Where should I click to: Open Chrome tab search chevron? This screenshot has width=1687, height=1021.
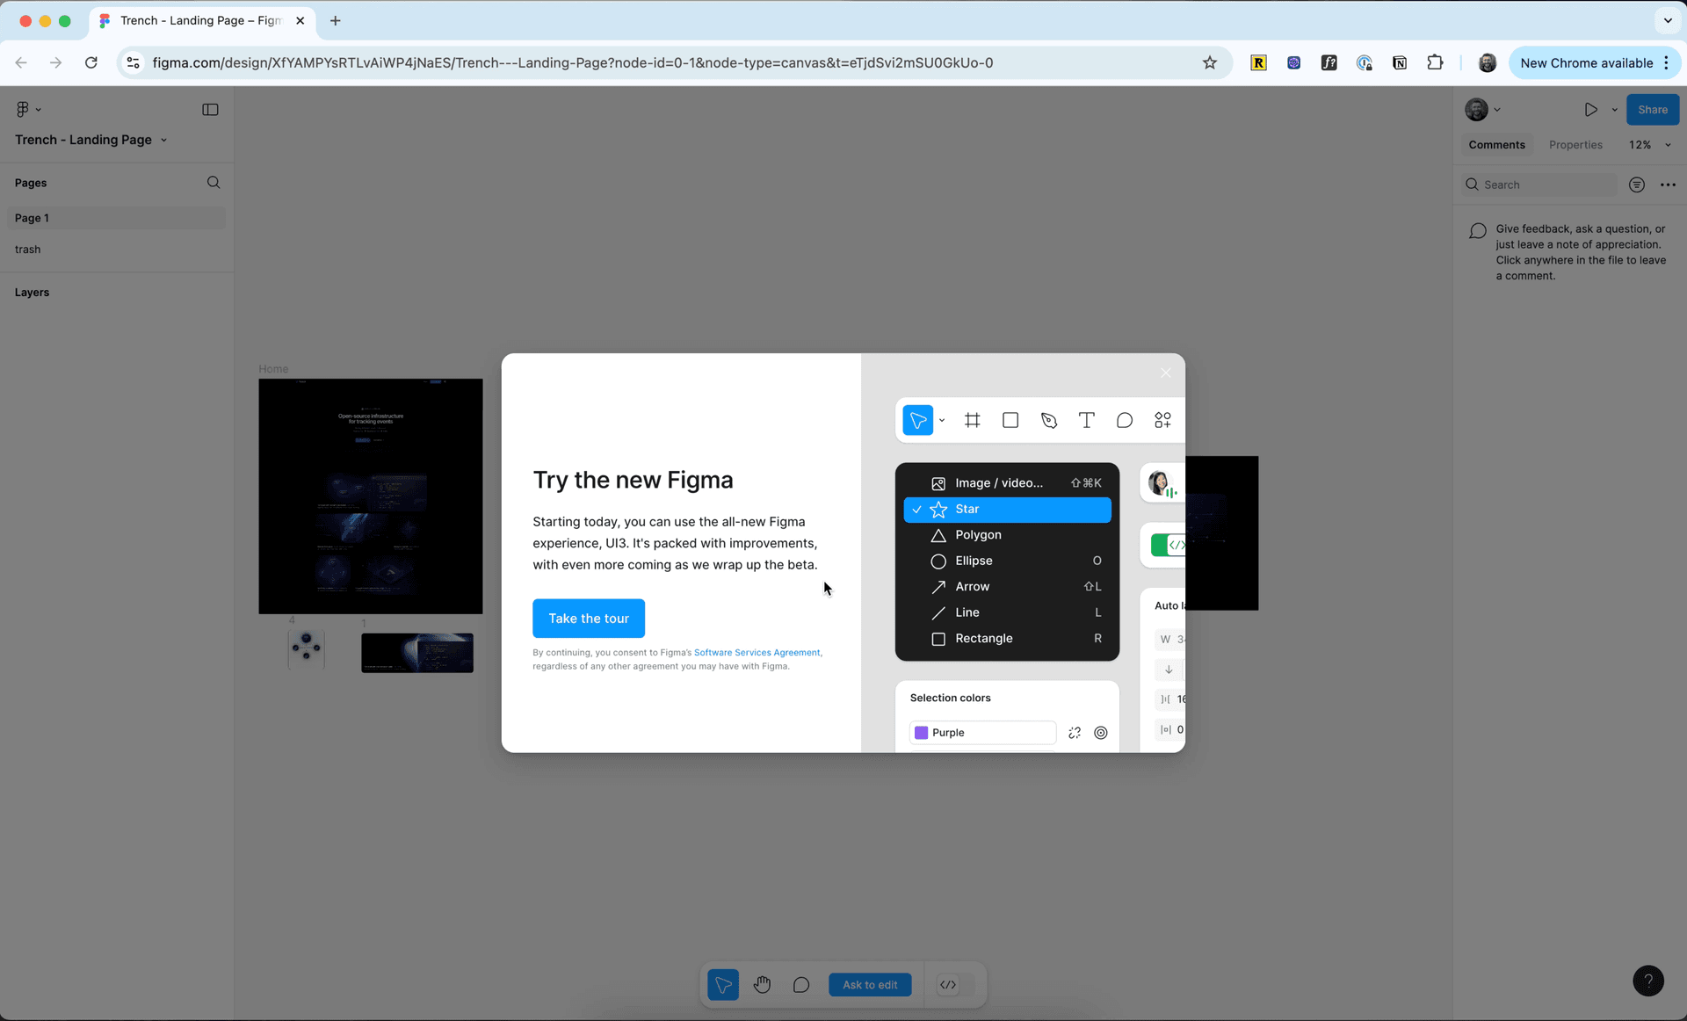point(1667,20)
